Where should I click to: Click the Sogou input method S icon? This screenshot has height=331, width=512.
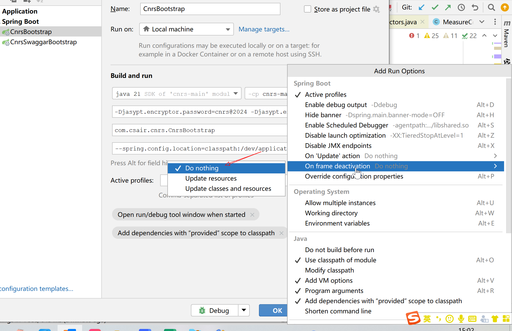click(x=413, y=318)
